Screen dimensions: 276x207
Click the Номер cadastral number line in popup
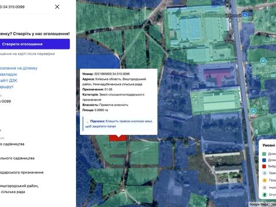(x=106, y=74)
